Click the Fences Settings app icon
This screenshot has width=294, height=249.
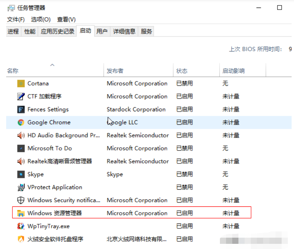point(21,110)
